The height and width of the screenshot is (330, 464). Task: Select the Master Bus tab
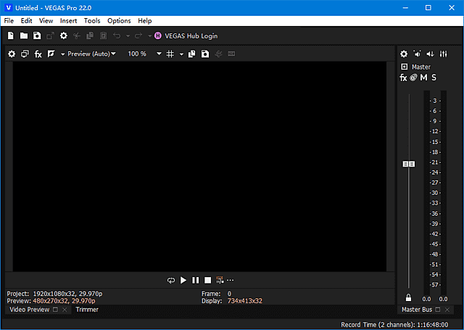[x=417, y=310]
